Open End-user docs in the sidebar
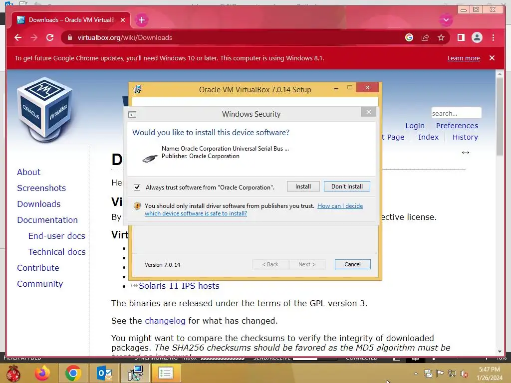Screen dimensions: 511x383 point(57,236)
